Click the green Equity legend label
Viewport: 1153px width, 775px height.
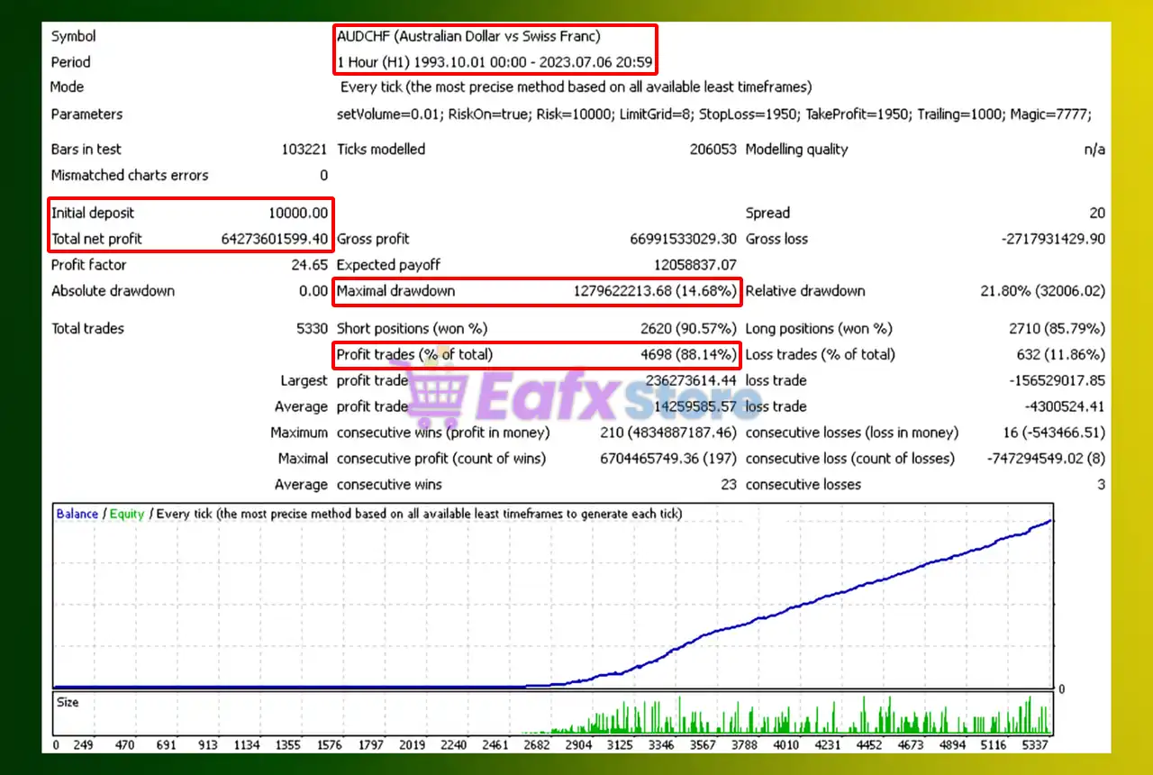127,514
